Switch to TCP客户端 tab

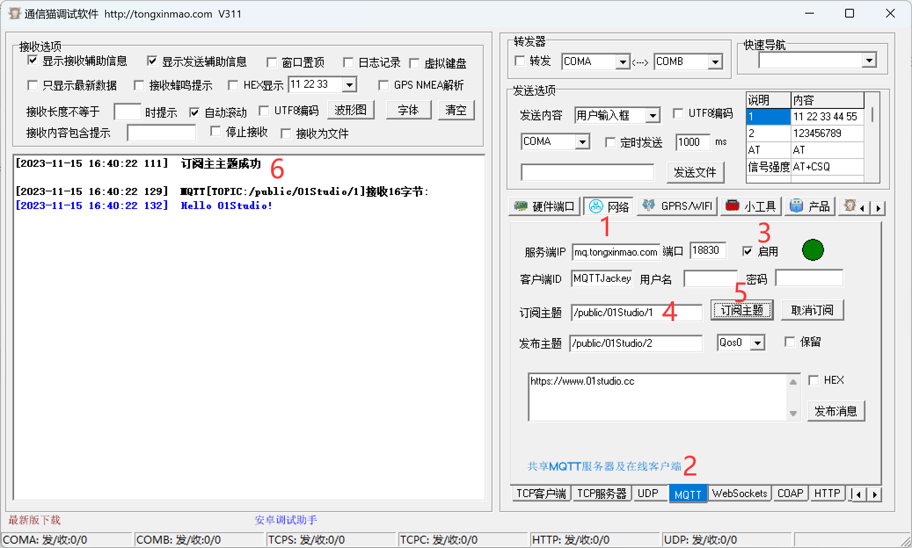pyautogui.click(x=541, y=494)
